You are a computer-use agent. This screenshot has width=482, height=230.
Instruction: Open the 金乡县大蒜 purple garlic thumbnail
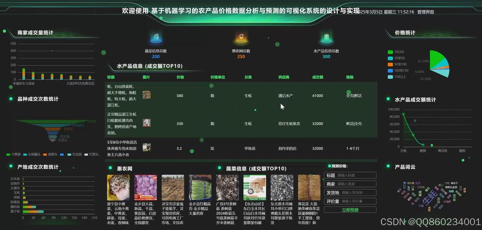click(x=146, y=188)
